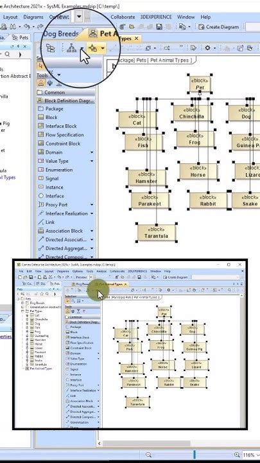This screenshot has height=463, width=260.
Task: Click the zoom in magnifier in status bar
Action: (237, 455)
